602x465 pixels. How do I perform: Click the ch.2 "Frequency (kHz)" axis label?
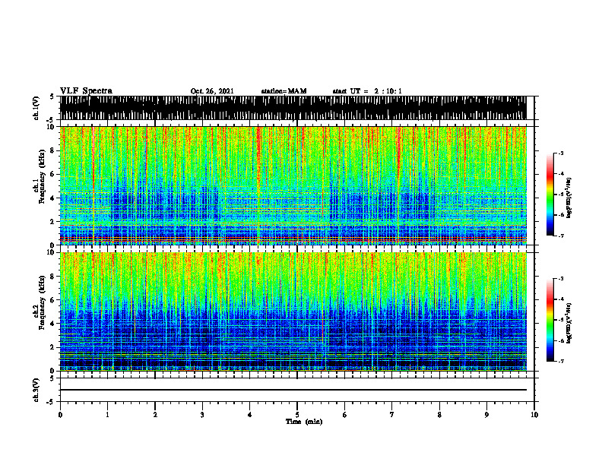pyautogui.click(x=42, y=302)
